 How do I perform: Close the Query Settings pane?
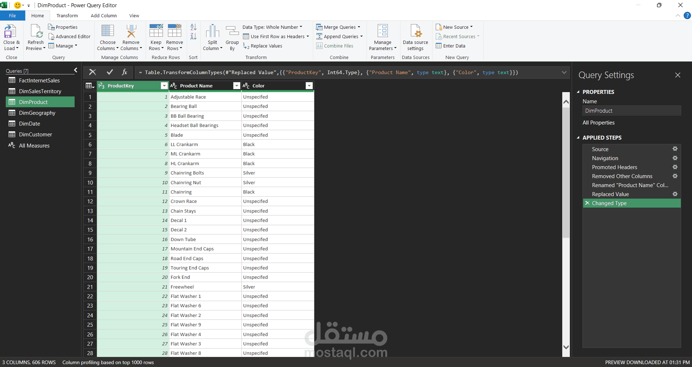(678, 75)
